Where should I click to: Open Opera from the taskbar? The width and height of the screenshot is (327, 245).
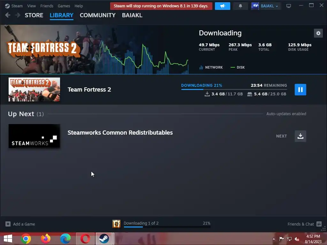coord(85,239)
